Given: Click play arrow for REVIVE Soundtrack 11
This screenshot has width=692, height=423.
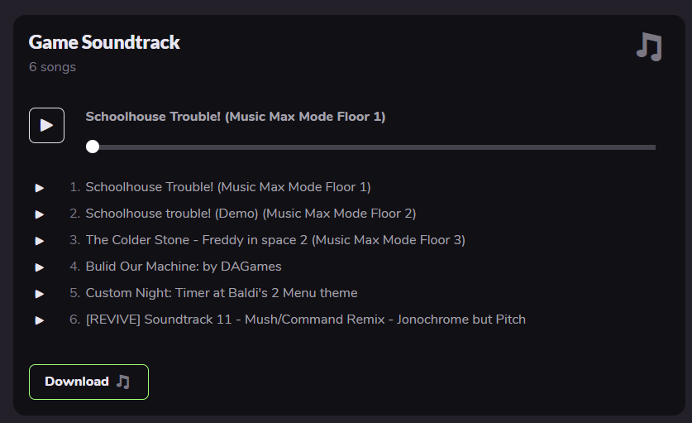Looking at the screenshot, I should tap(40, 320).
